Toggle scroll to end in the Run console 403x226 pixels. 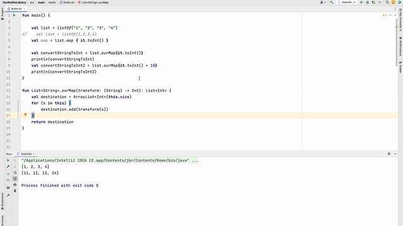[x=15, y=178]
